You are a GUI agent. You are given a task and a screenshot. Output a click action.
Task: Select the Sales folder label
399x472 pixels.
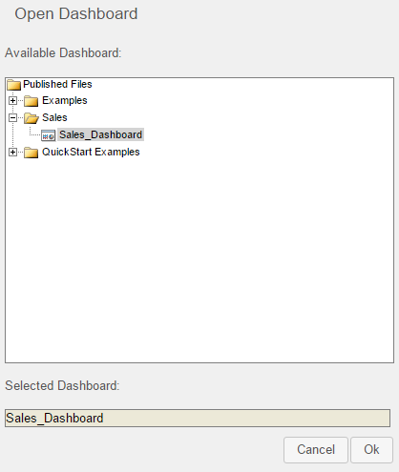coord(54,117)
